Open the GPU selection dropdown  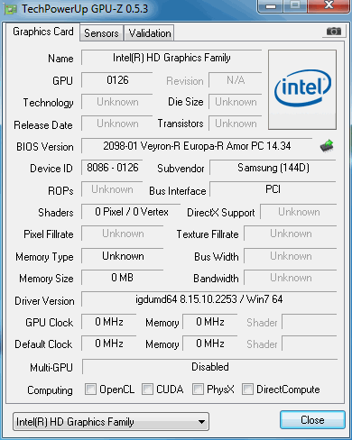[x=111, y=422]
